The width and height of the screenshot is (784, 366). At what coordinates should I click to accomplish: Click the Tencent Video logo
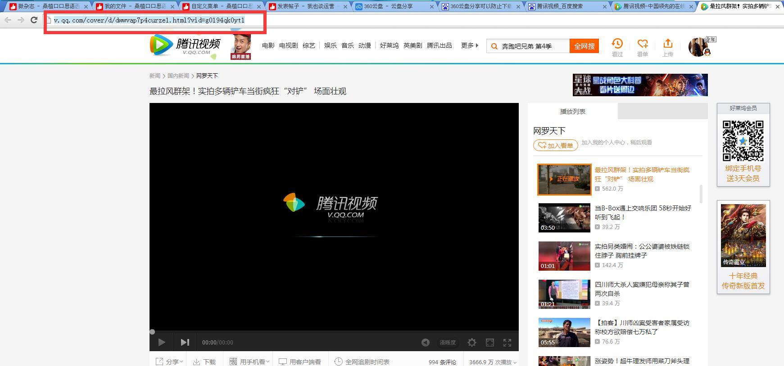click(185, 45)
